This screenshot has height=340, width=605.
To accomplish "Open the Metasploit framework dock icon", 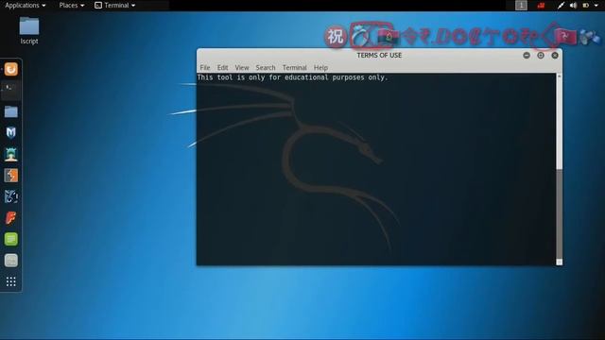I will pyautogui.click(x=10, y=132).
